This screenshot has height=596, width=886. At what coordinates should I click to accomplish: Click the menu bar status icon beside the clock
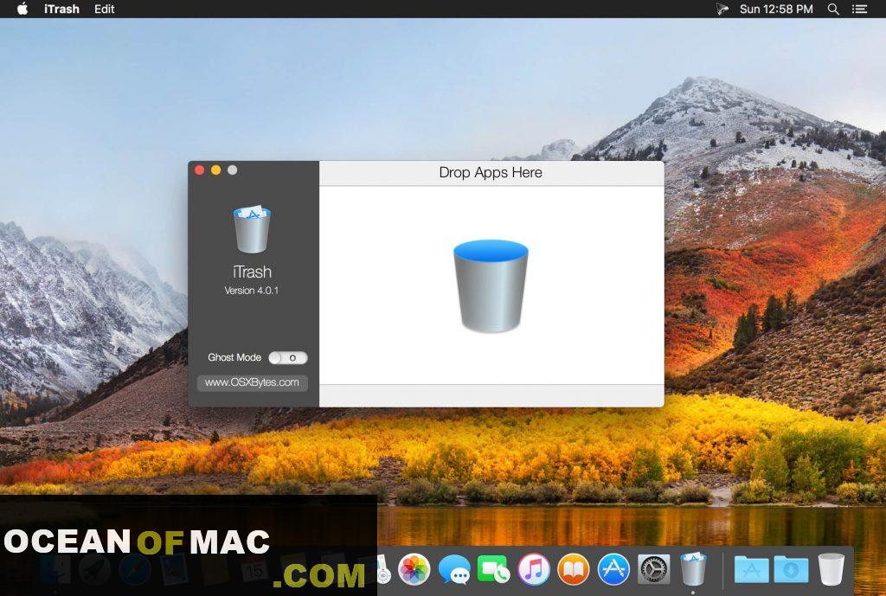click(722, 9)
